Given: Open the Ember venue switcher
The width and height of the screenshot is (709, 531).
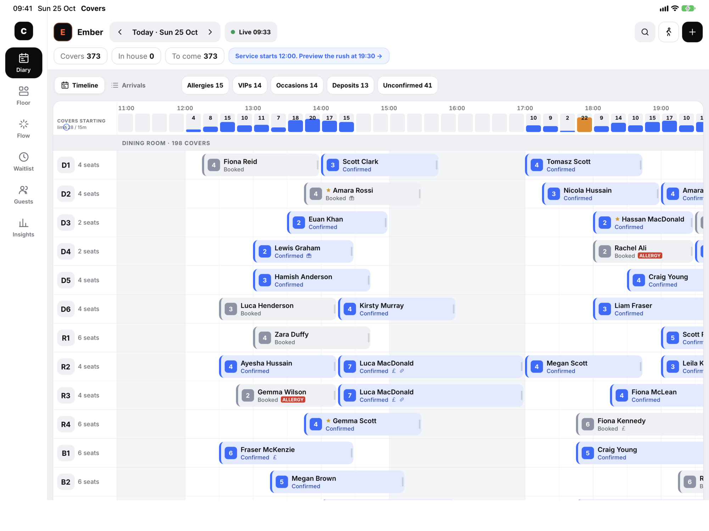Looking at the screenshot, I should pos(79,32).
